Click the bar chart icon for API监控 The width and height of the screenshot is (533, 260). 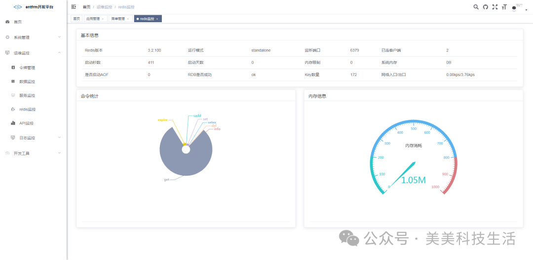[x=13, y=123]
